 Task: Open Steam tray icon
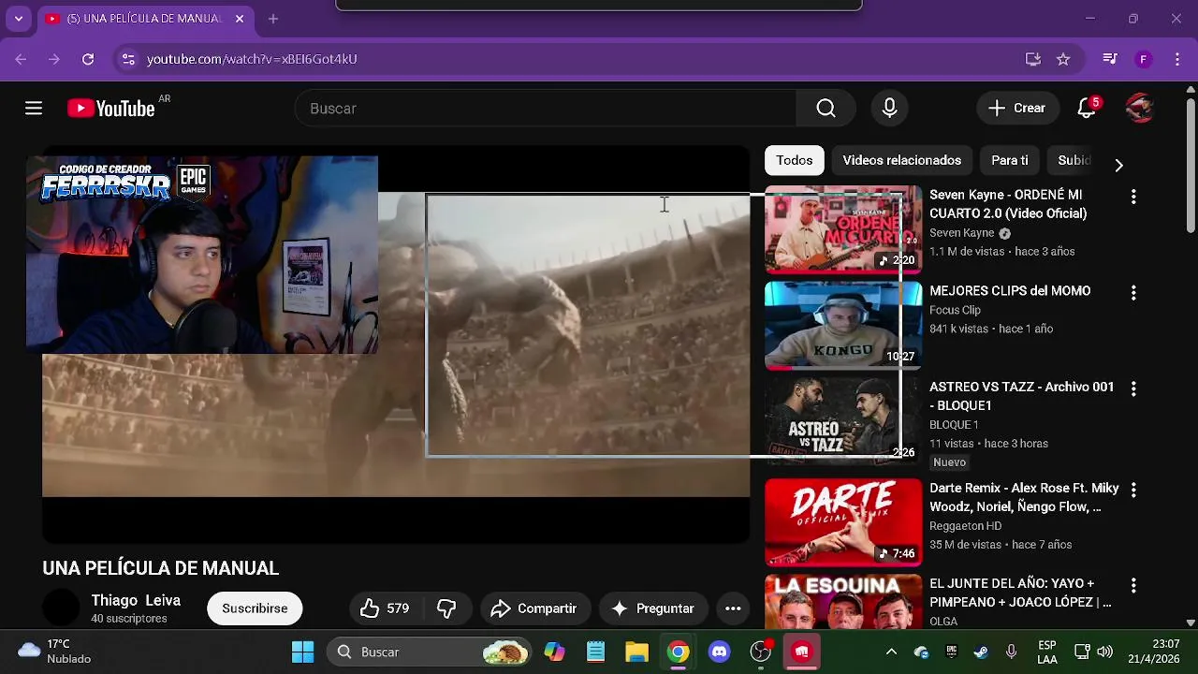[981, 652]
